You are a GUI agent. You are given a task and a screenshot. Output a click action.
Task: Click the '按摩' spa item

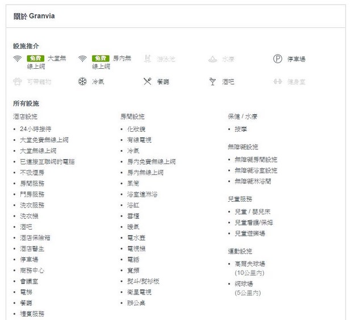[x=241, y=129]
